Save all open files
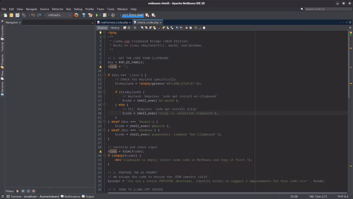353x199 pixels. pyautogui.click(x=24, y=15)
